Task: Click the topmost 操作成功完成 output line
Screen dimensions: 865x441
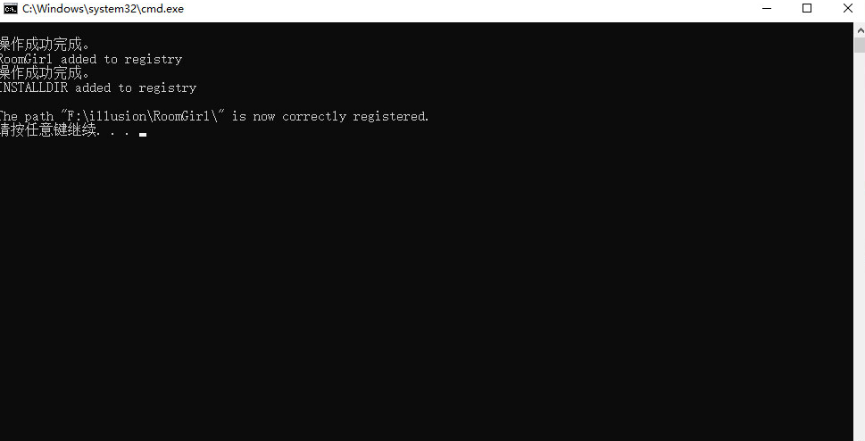Action: [44, 44]
